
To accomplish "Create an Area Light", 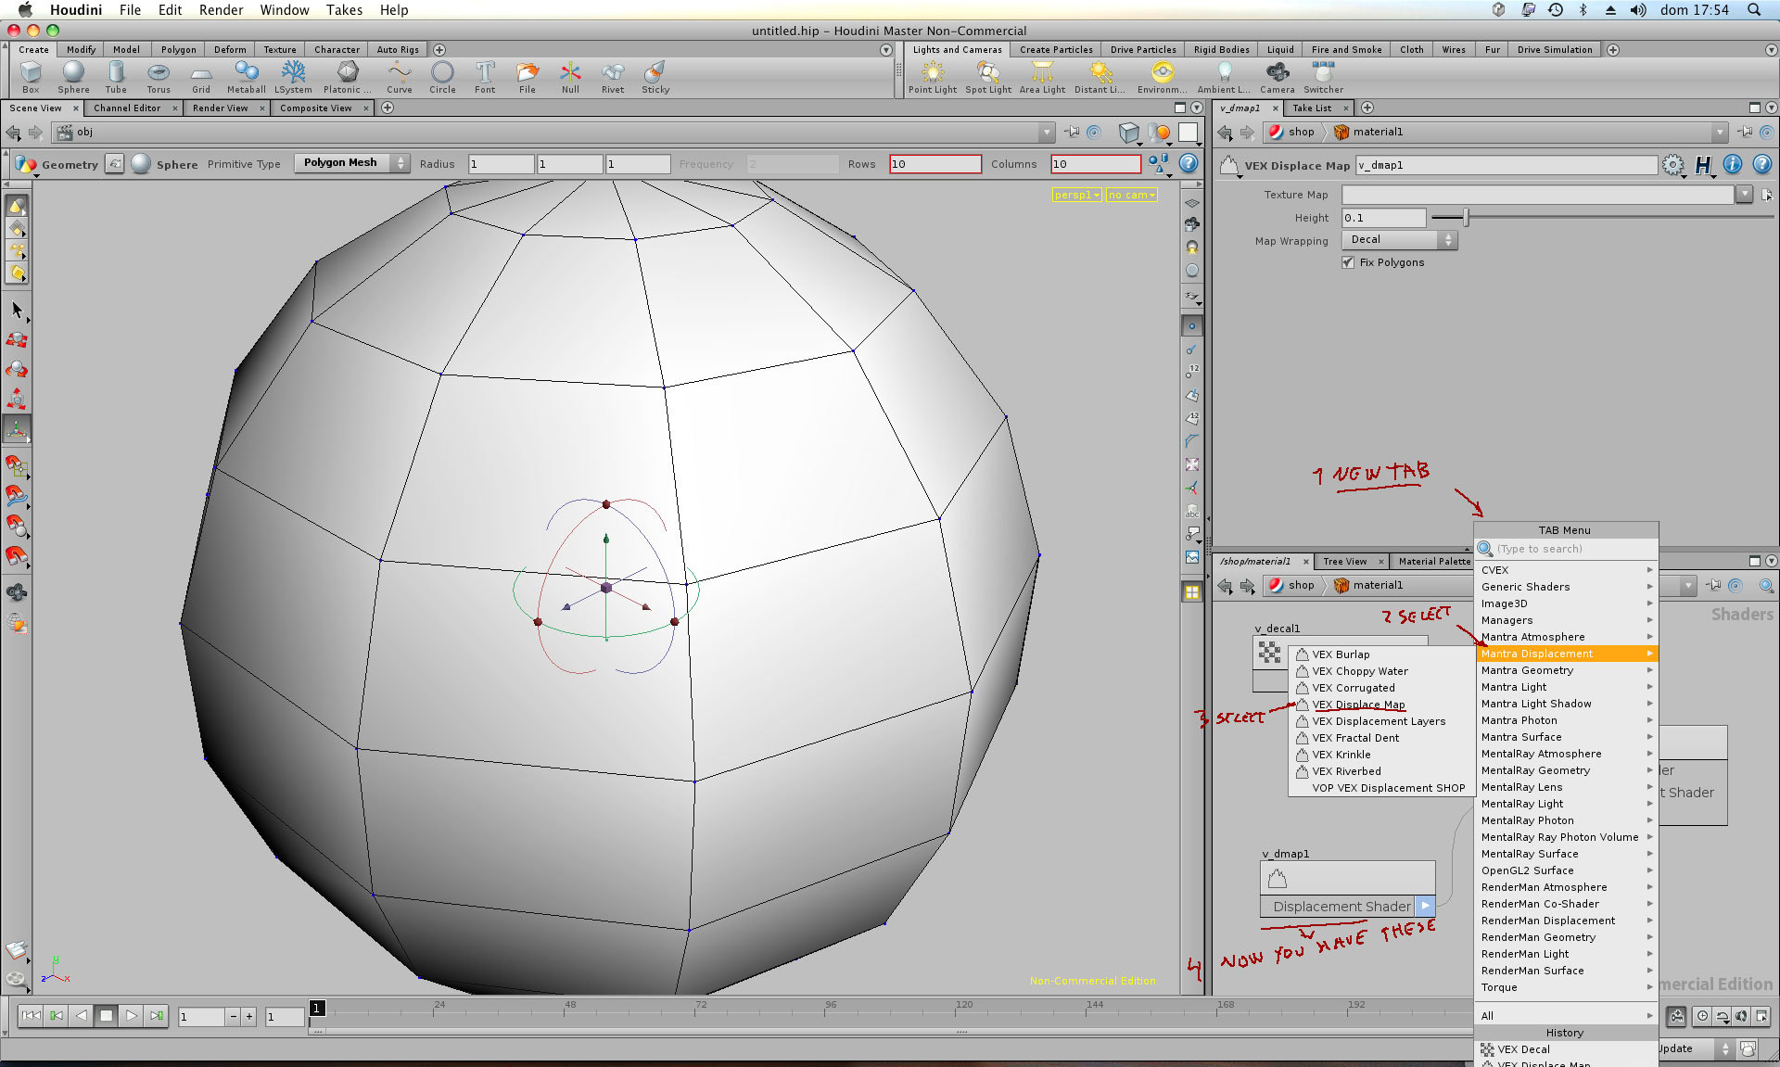I will pyautogui.click(x=1042, y=77).
